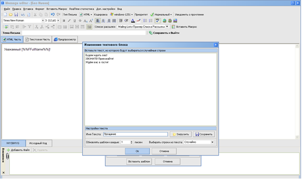Insert a hyperlink with the globe icon
This screenshot has width=302, height=179.
(x=164, y=21)
